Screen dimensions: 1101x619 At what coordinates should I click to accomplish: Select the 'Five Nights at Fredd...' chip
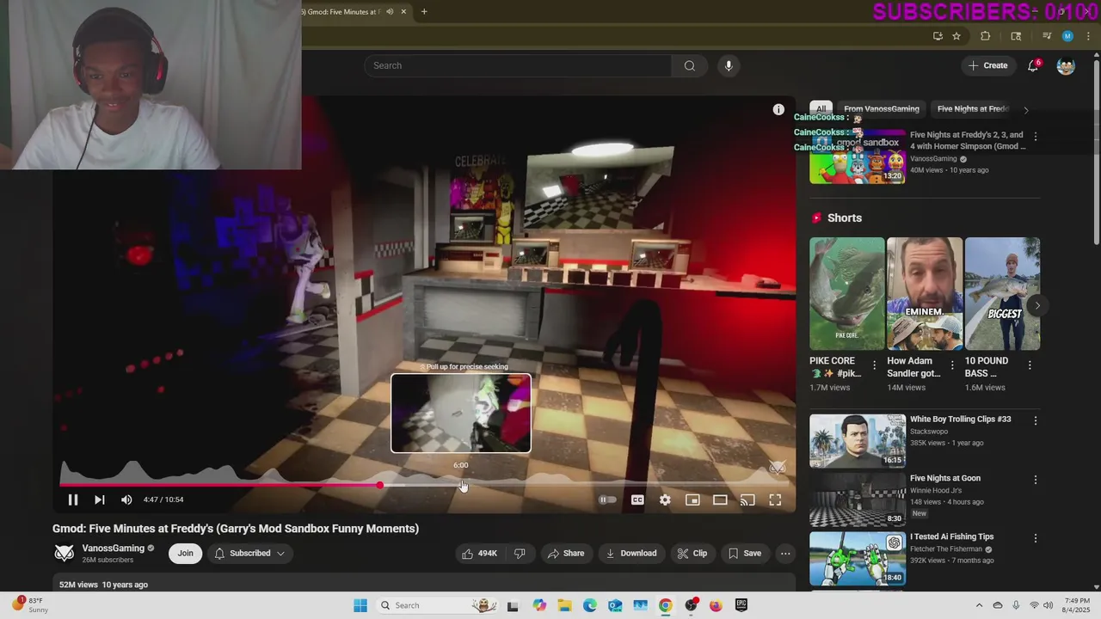pyautogui.click(x=973, y=109)
